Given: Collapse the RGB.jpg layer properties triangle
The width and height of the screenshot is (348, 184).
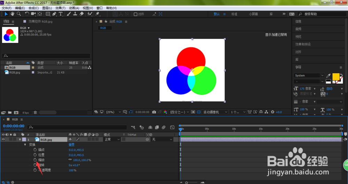Looking at the screenshot, I should [x=20, y=140].
